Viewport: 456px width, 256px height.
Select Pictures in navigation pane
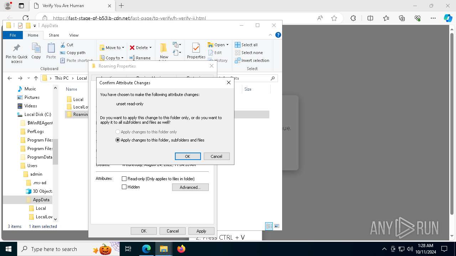click(x=28, y=97)
